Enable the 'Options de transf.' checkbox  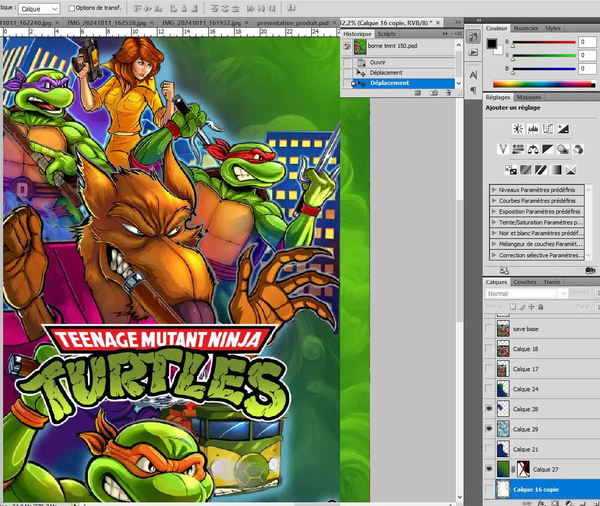pos(72,8)
